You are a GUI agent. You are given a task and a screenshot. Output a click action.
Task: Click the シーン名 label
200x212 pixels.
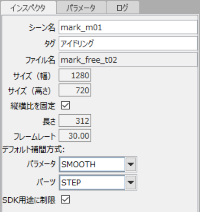(x=42, y=27)
